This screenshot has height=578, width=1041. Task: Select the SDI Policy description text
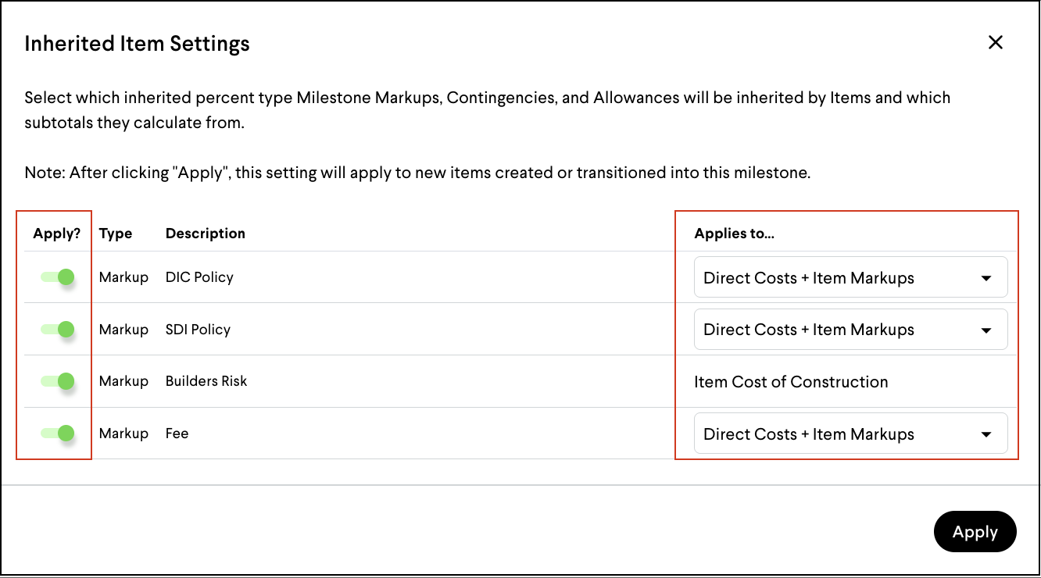[198, 330]
